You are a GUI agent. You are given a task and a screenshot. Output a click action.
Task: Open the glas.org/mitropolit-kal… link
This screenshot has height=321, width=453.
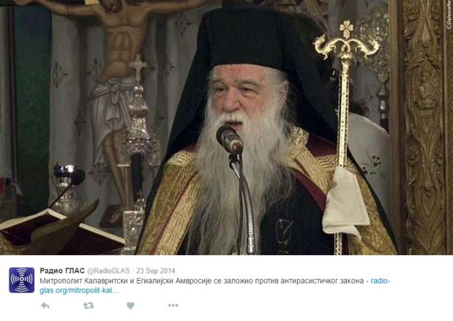tap(79, 291)
